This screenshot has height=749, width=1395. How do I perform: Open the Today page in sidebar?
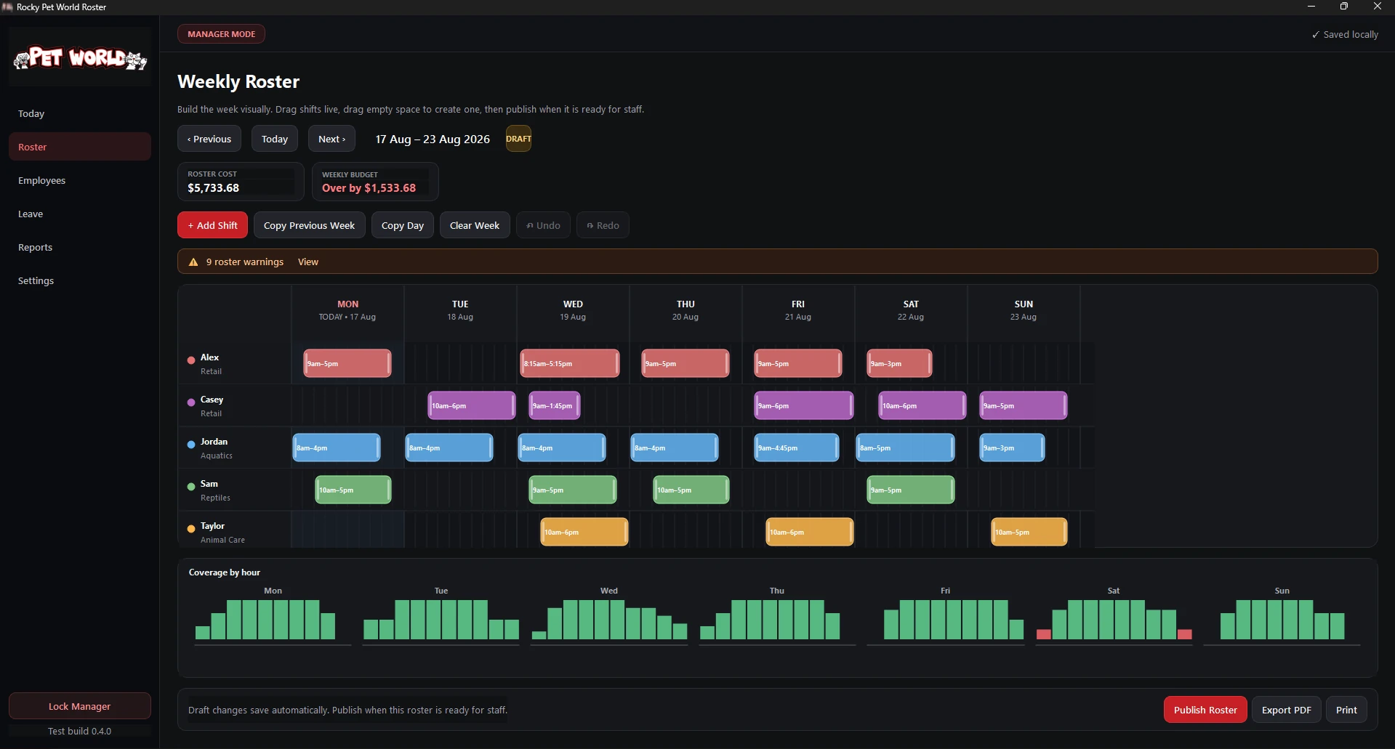point(80,113)
